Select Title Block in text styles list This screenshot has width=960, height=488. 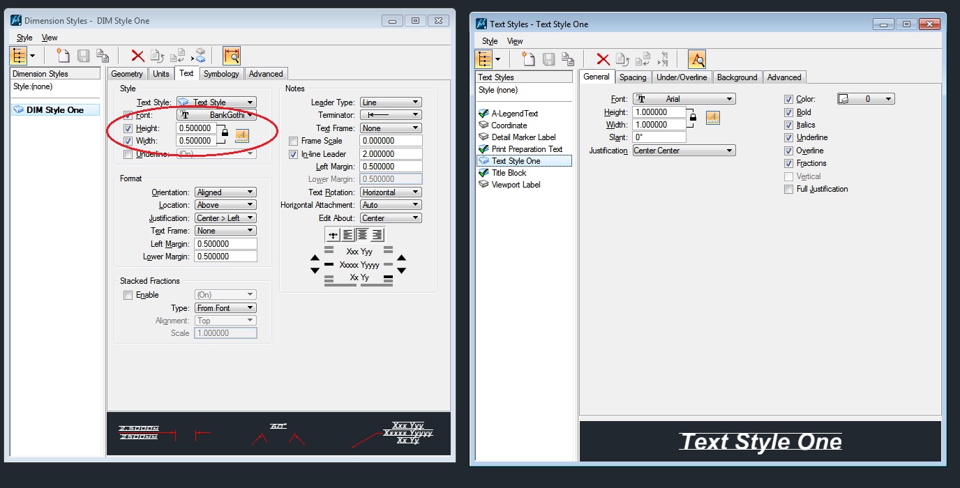pos(509,173)
